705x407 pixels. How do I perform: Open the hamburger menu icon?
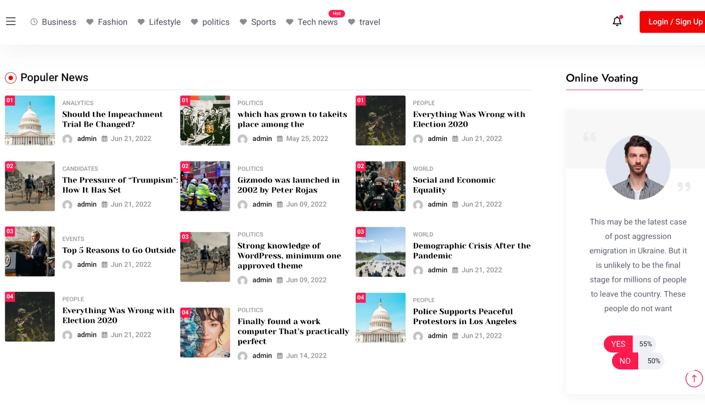coord(11,22)
